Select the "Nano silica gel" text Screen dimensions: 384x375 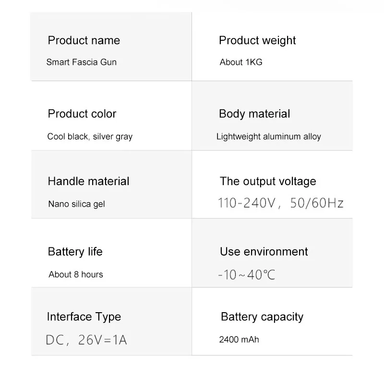coord(76,204)
